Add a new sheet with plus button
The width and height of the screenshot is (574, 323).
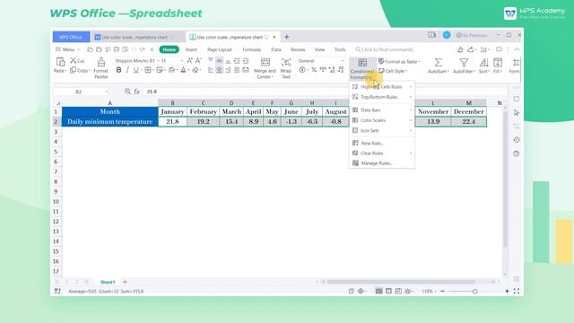[x=125, y=282]
